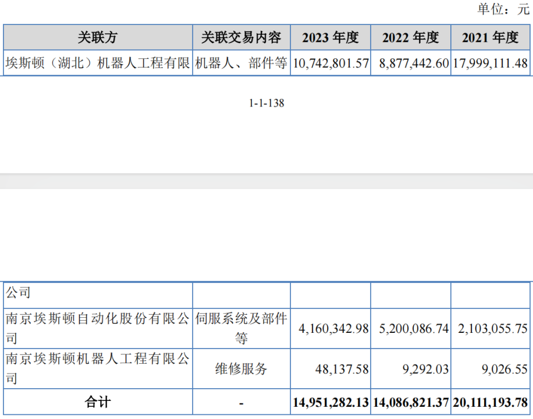The height and width of the screenshot is (419, 533).
Task: Click 埃斯顿（湖北）机器人工程有限 cell
Action: 98,63
